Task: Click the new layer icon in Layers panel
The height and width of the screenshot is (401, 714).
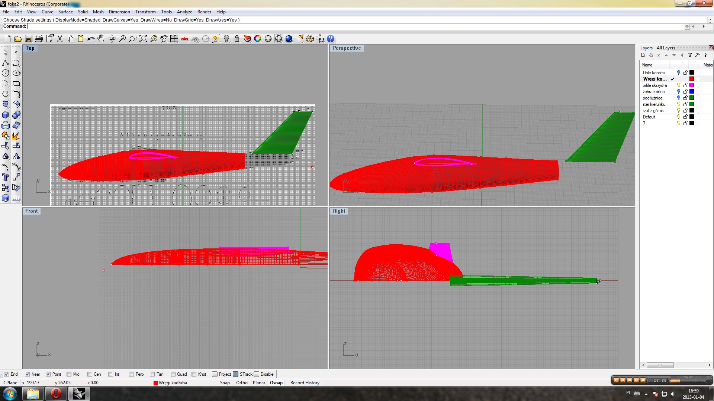Action: pos(643,55)
